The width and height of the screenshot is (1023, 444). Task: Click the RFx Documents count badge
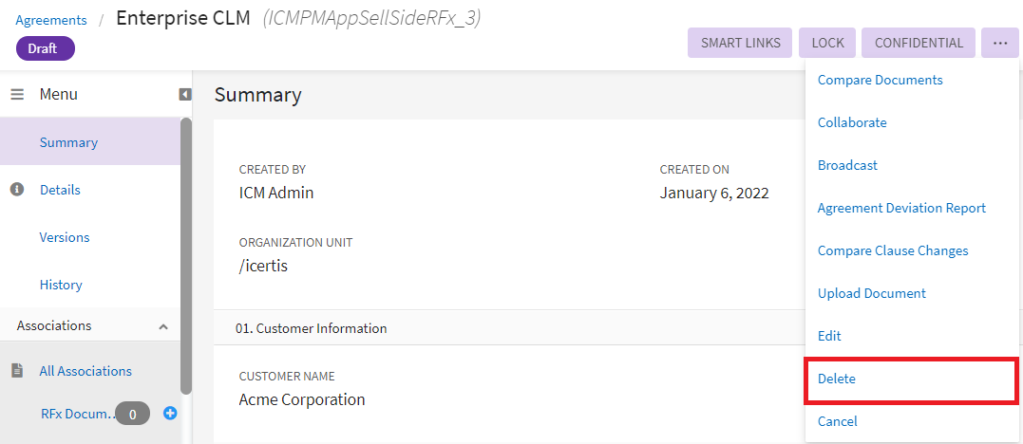click(133, 414)
